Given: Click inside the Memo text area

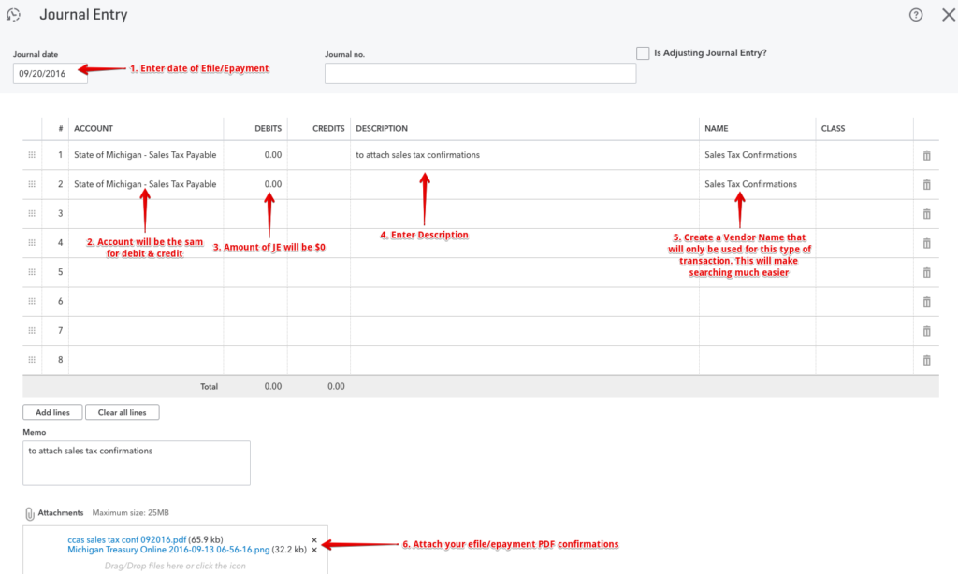Looking at the screenshot, I should pyautogui.click(x=137, y=463).
